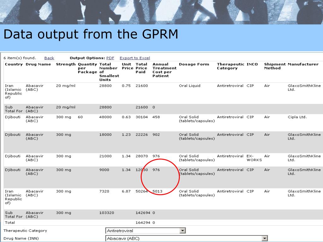This screenshot has width=323, height=242.
Task: Click total units value 9000
Action: (x=104, y=170)
